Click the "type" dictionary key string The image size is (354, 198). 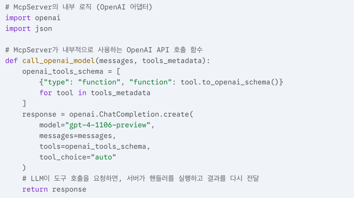pos(58,82)
